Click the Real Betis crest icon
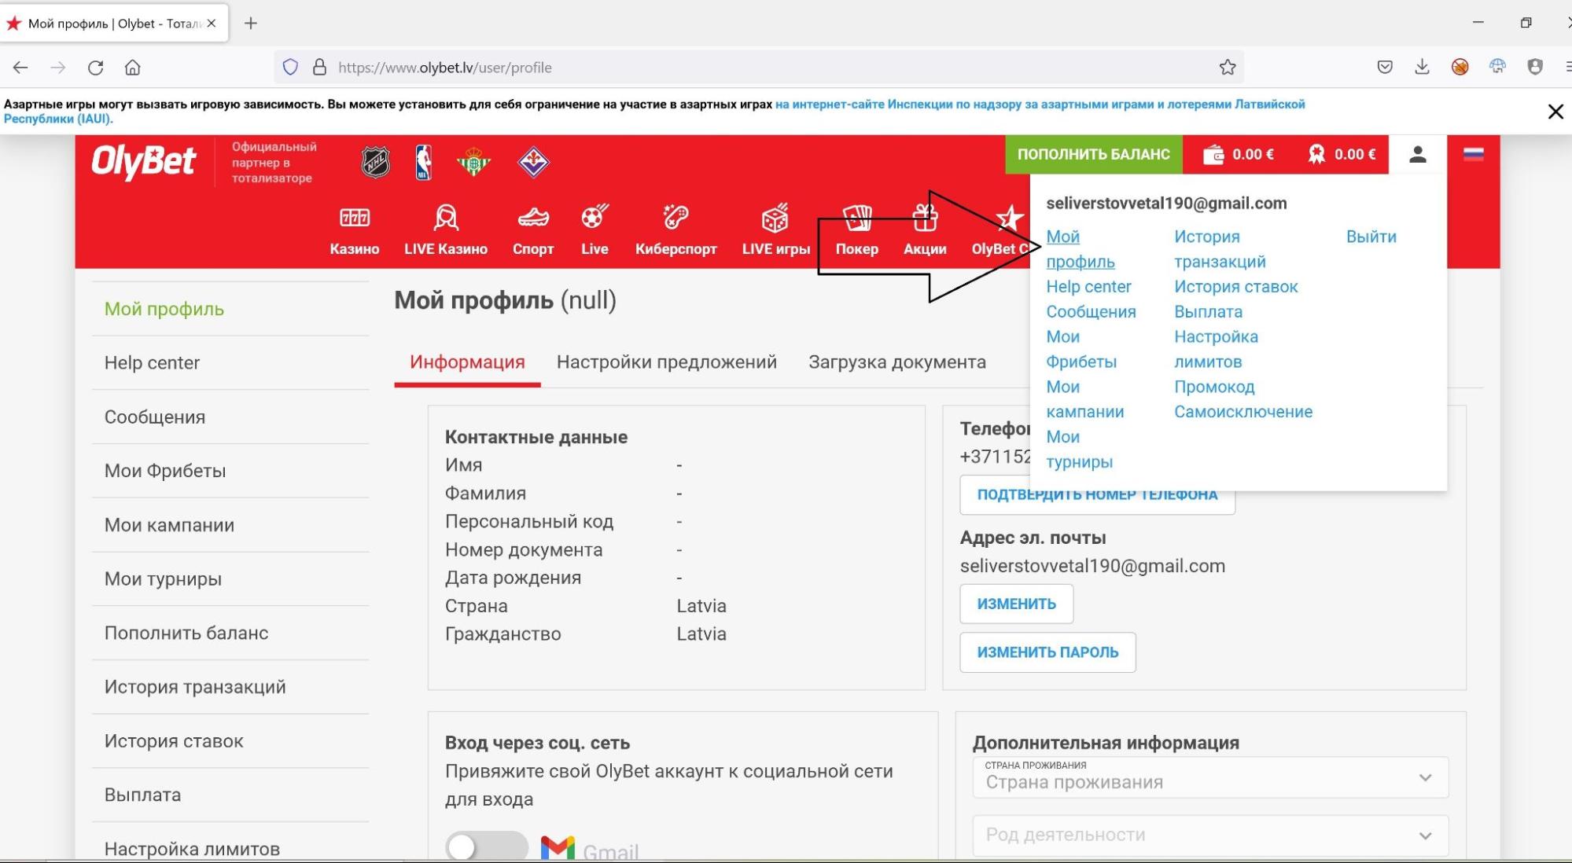 click(473, 163)
